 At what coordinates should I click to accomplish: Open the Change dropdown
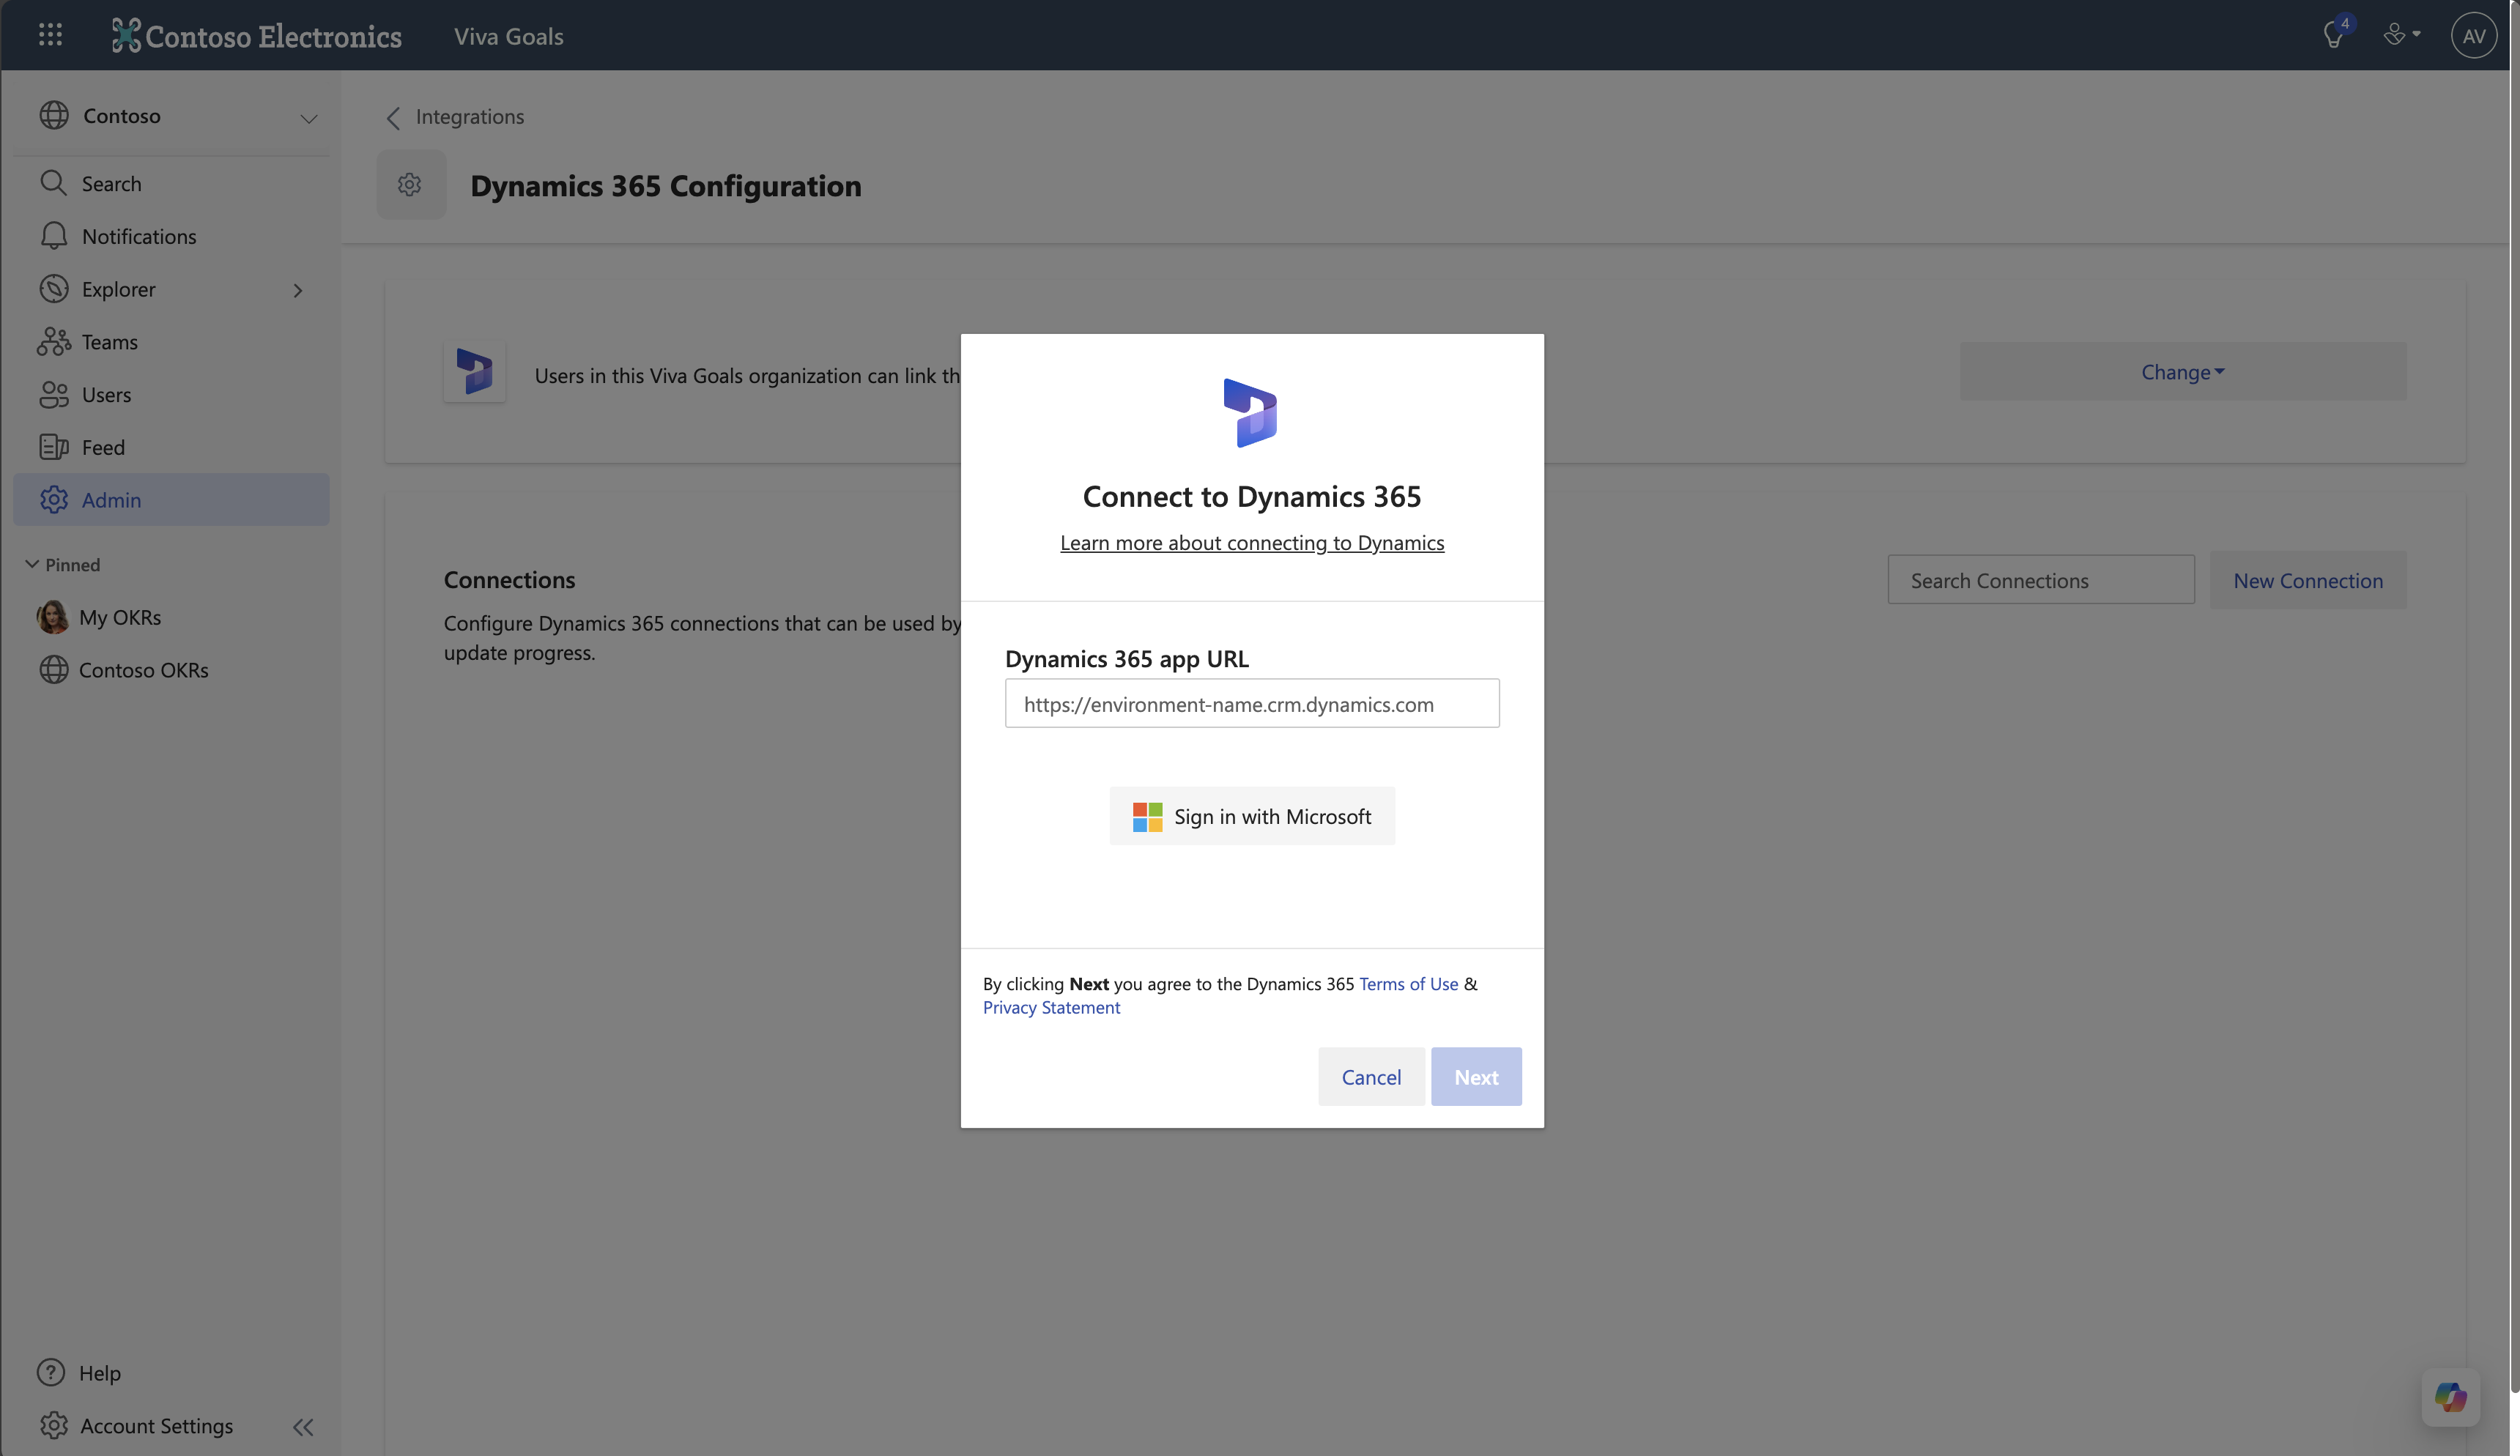click(2182, 372)
